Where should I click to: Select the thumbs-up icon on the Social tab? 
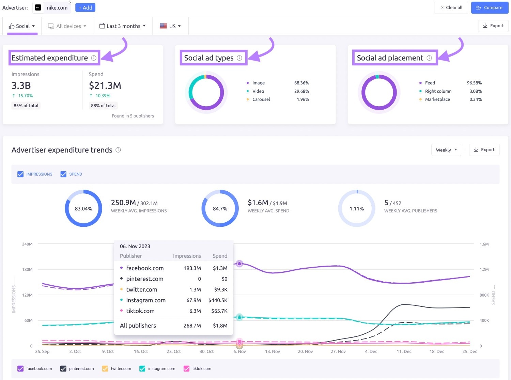coord(12,26)
